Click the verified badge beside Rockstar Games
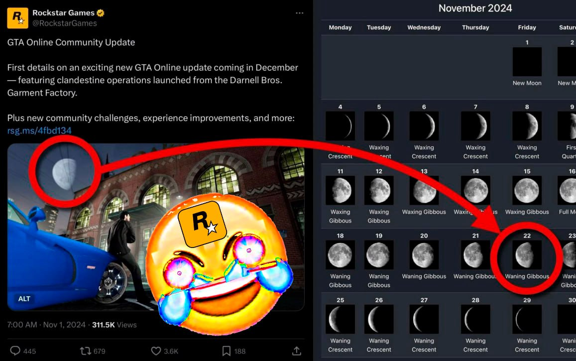The height and width of the screenshot is (361, 576). pyautogui.click(x=100, y=13)
